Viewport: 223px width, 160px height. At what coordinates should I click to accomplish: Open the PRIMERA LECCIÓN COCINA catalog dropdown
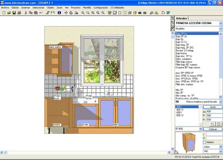point(220,23)
